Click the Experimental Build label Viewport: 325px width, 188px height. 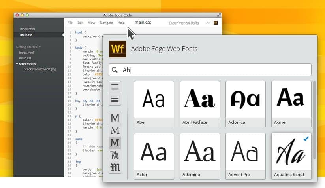click(x=184, y=23)
